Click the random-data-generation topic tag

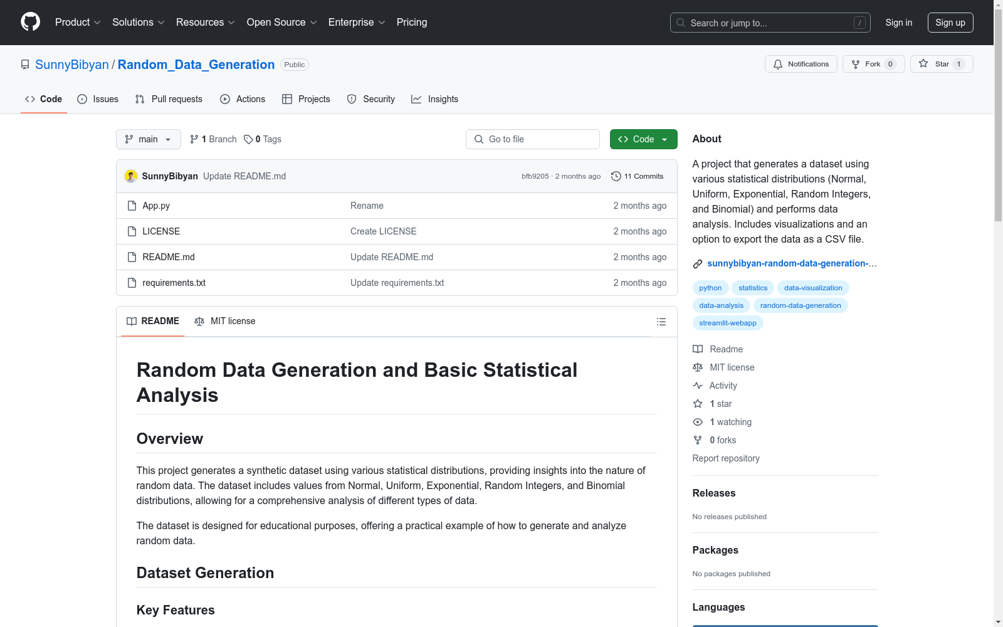[801, 305]
